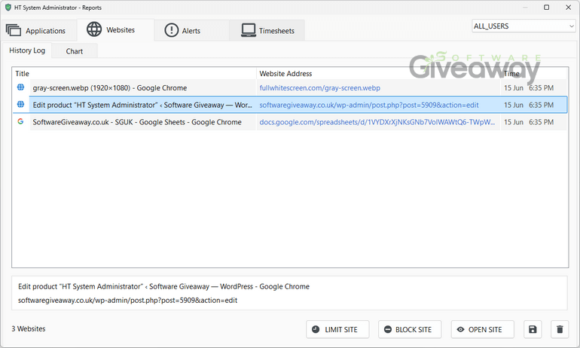Click the page title in the details panel
This screenshot has height=348, width=580.
tap(163, 286)
